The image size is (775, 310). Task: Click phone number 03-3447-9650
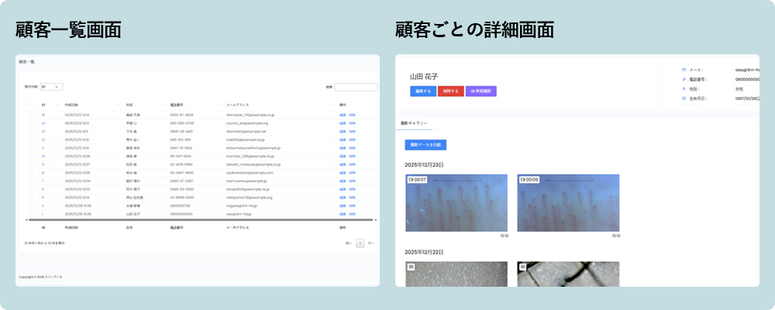(x=181, y=173)
